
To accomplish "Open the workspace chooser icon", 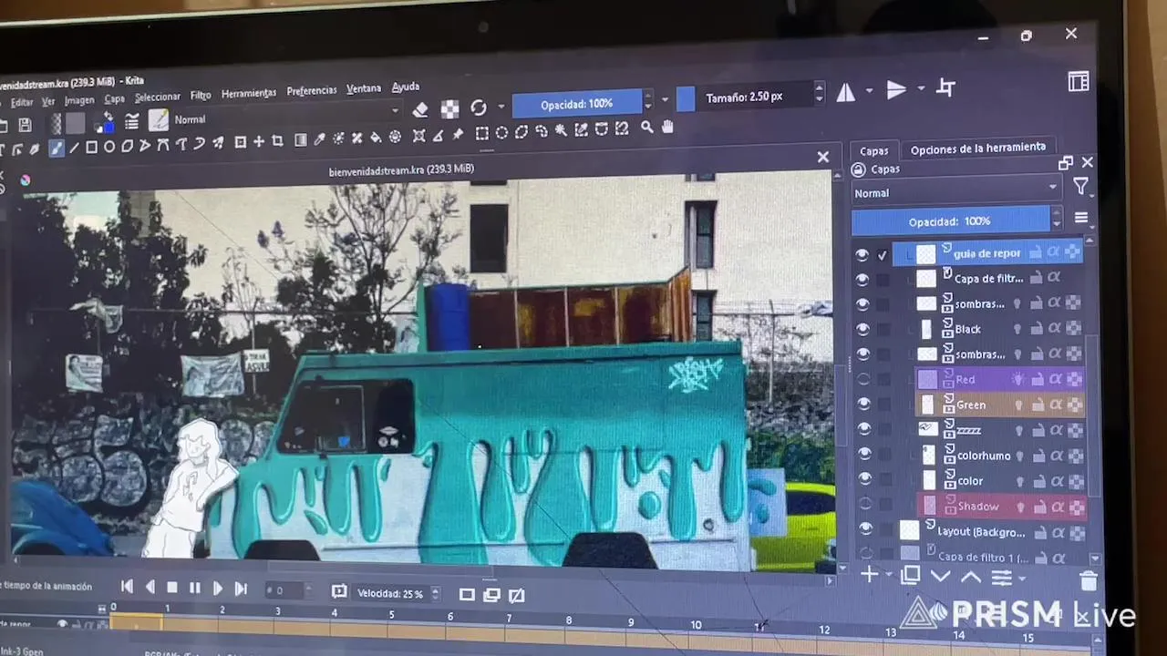I will click(1079, 82).
